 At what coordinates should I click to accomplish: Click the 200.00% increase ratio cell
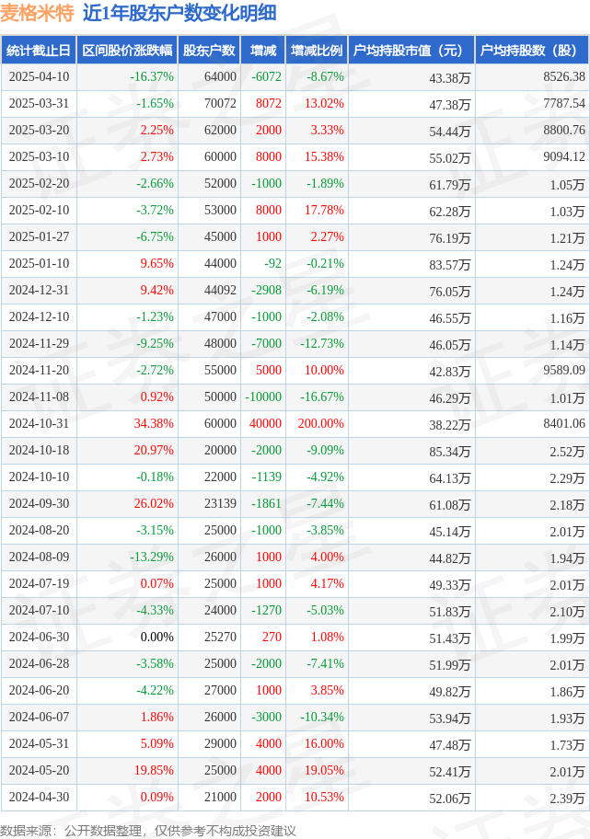point(320,424)
